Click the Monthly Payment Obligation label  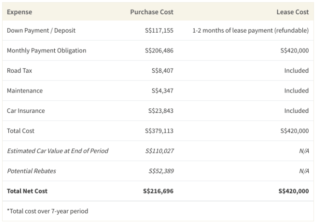pyautogui.click(x=46, y=51)
